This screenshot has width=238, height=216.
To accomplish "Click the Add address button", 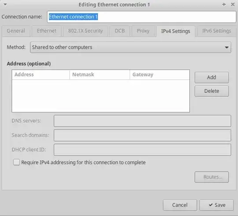I will [x=212, y=78].
